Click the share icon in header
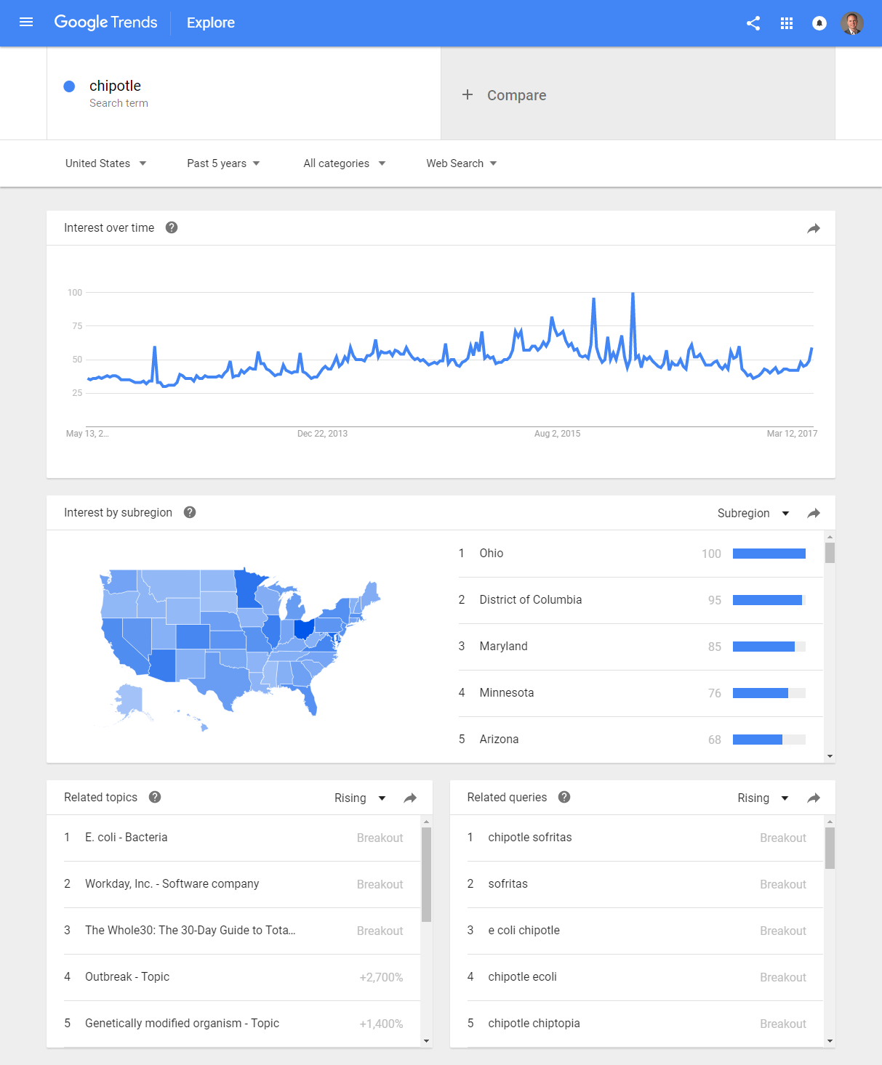Viewport: 882px width, 1065px height. click(x=753, y=23)
